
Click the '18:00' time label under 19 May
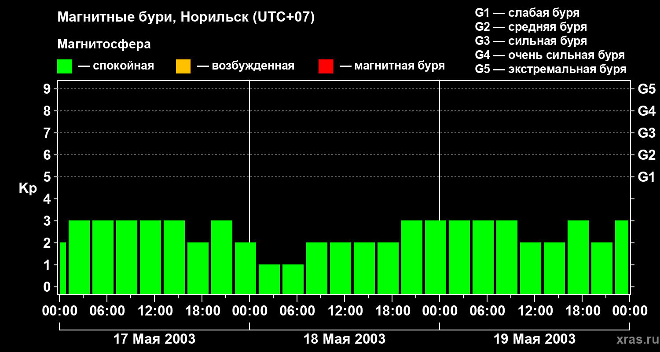582,311
